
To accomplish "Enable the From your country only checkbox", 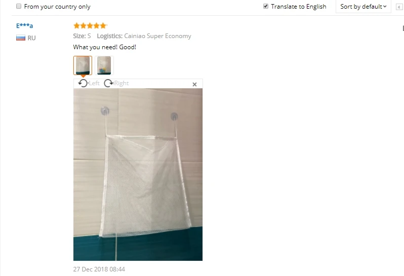I will point(19,6).
